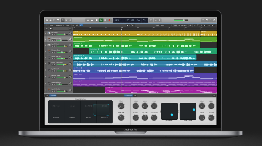Click the Rewind transport button

88,20
